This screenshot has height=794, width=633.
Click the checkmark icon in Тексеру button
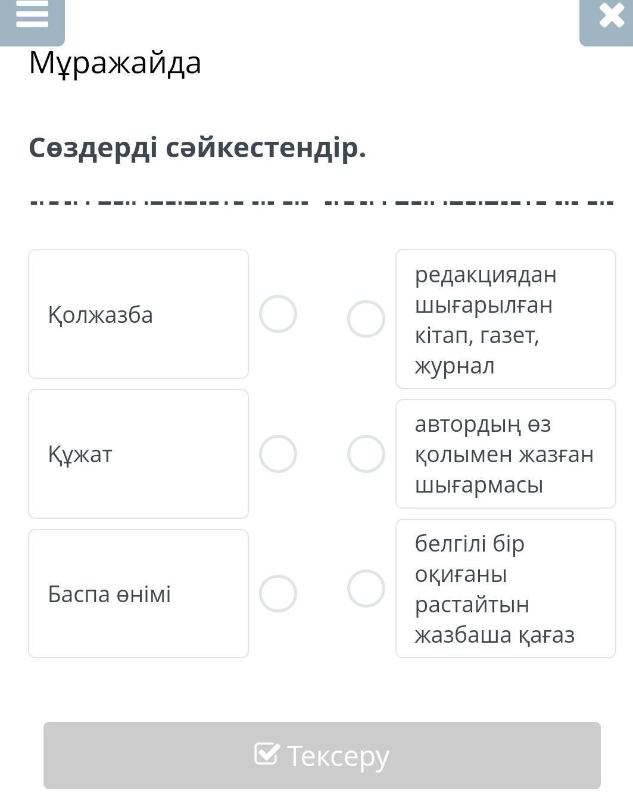[266, 753]
